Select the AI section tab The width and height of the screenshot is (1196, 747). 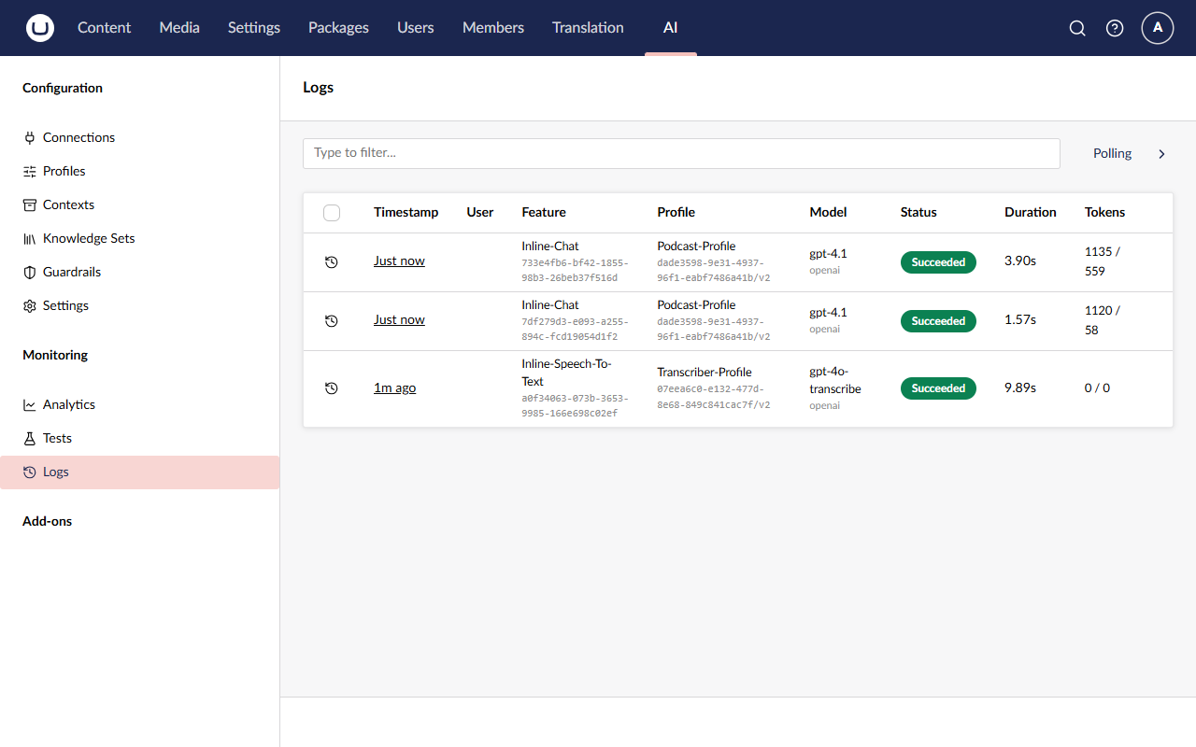671,28
